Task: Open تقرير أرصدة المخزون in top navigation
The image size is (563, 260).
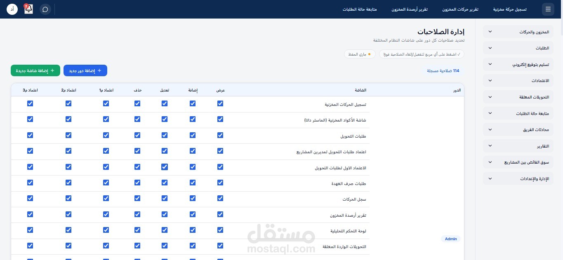Action: (x=409, y=9)
